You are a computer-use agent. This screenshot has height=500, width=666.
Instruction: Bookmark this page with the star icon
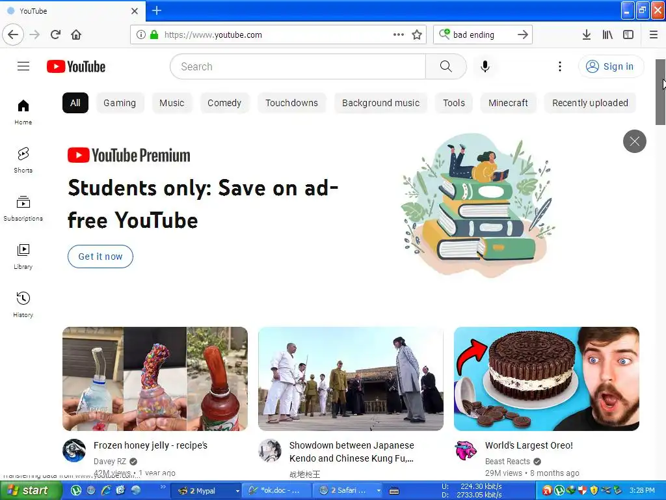point(417,35)
